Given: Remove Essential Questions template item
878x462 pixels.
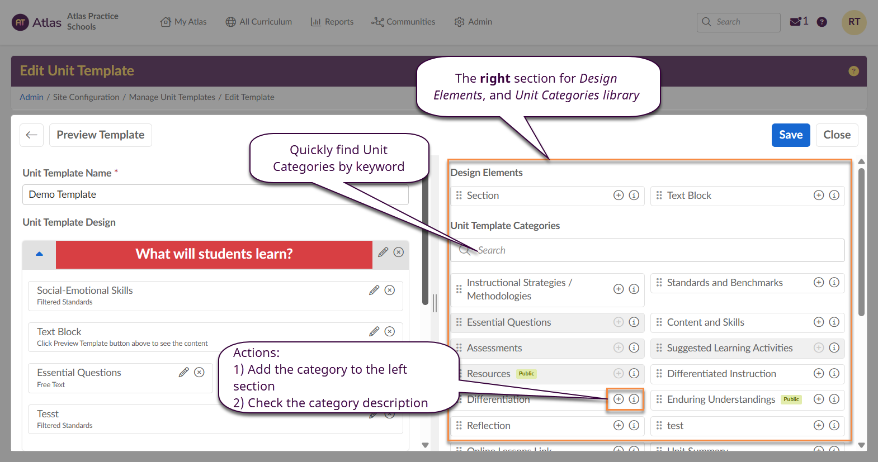Looking at the screenshot, I should click(199, 373).
